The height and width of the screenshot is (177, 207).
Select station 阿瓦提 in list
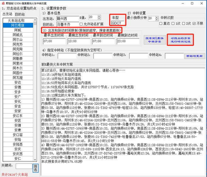point(18,78)
